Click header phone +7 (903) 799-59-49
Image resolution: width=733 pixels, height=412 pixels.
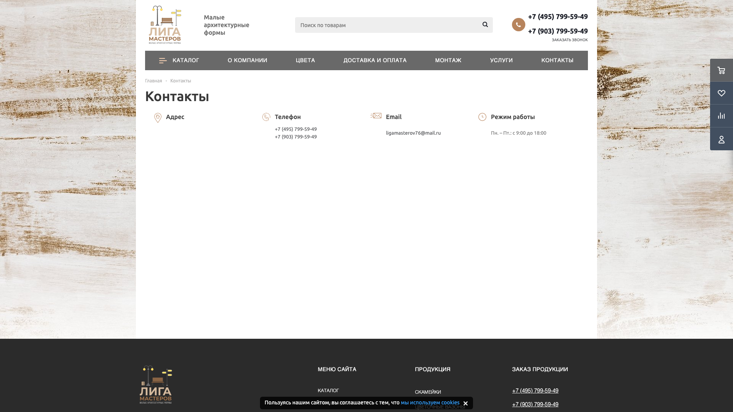[x=558, y=31]
